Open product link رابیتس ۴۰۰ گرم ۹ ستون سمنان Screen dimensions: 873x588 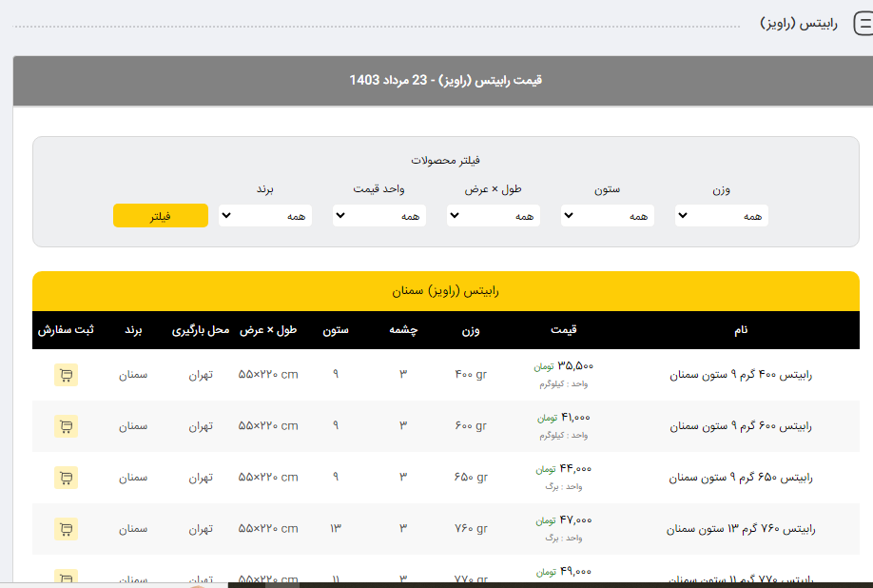[741, 375]
